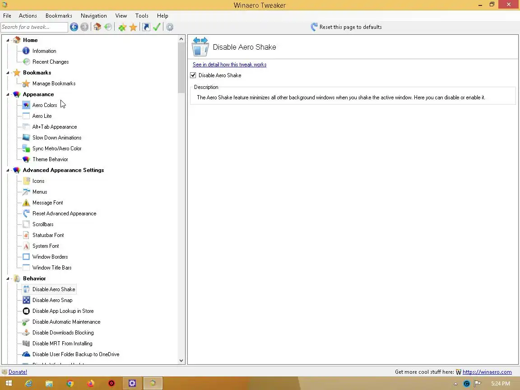520x390 pixels.
Task: Open the File menu
Action: point(7,16)
